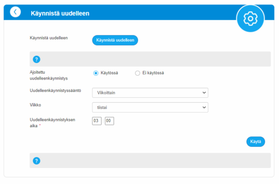This screenshot has width=279, height=184.
Task: Expand the Viikoittain dropdown arrow
Action: 204,92
